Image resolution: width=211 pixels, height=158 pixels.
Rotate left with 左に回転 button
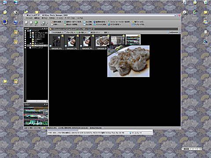point(87,22)
